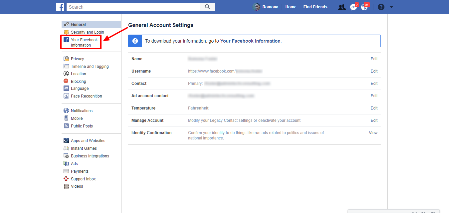Click Romona's profile picture thumbnail
Screen dimensions: 449x213
point(256,7)
